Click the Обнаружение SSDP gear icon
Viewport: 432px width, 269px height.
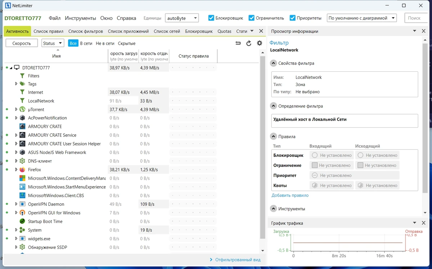[22, 247]
